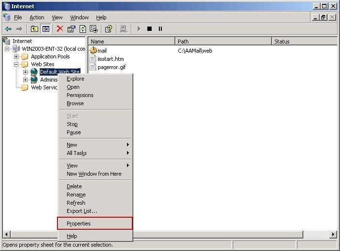Sort by the Path column header
Screen dimensions: 340x251
[x=223, y=41]
